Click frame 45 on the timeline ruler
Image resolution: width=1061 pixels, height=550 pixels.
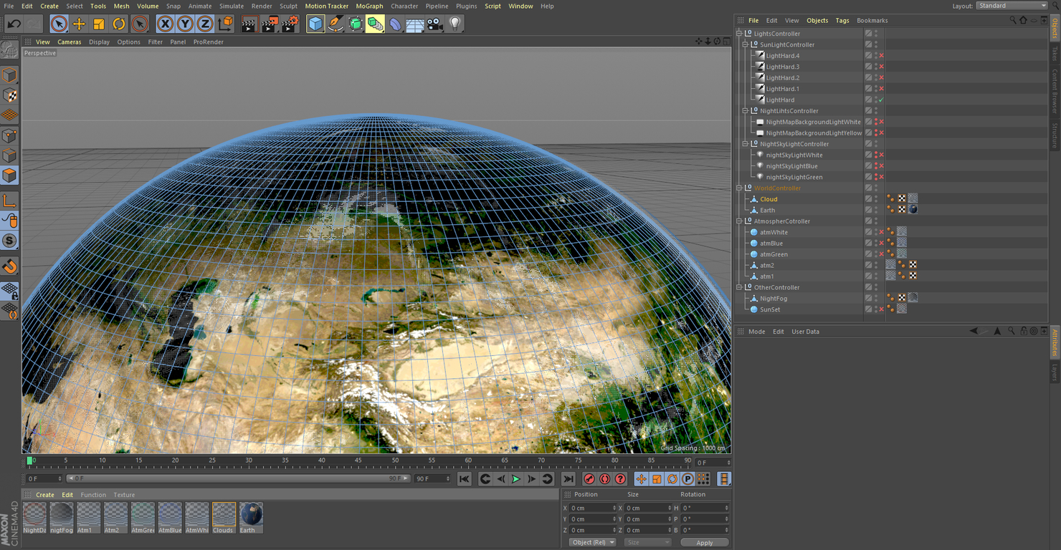tap(358, 460)
